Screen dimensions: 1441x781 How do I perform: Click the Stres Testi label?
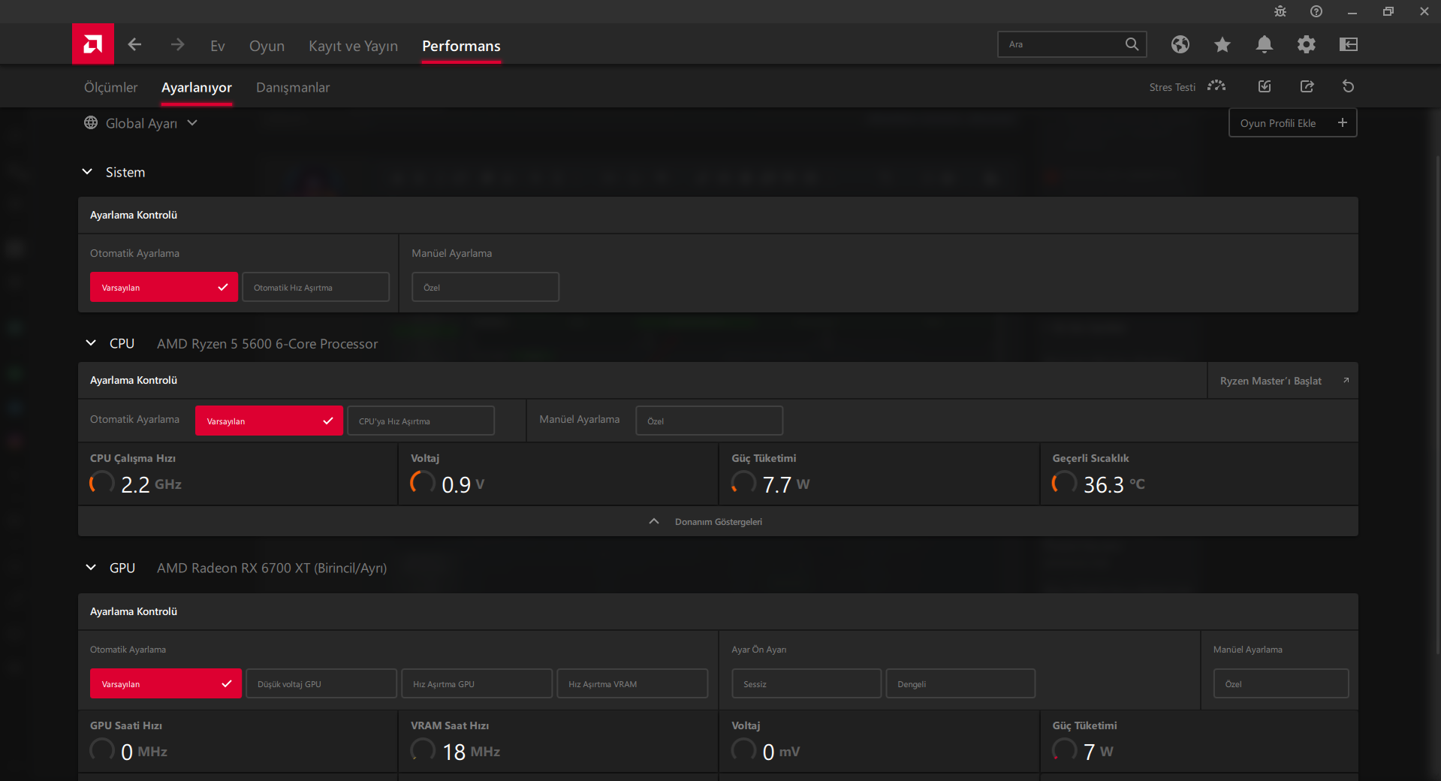(x=1172, y=87)
